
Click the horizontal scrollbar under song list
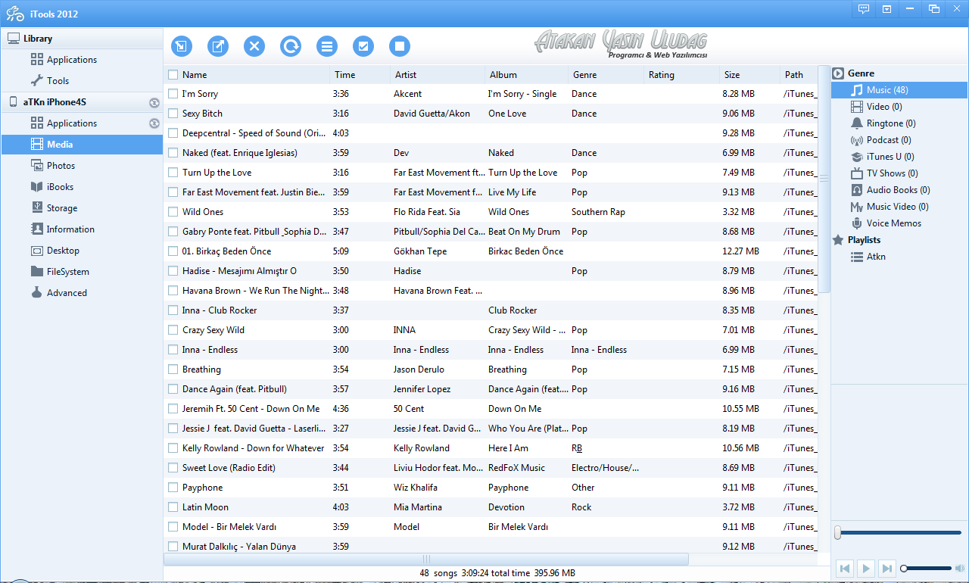point(426,559)
